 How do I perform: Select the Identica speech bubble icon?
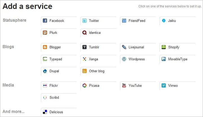pos(85,33)
